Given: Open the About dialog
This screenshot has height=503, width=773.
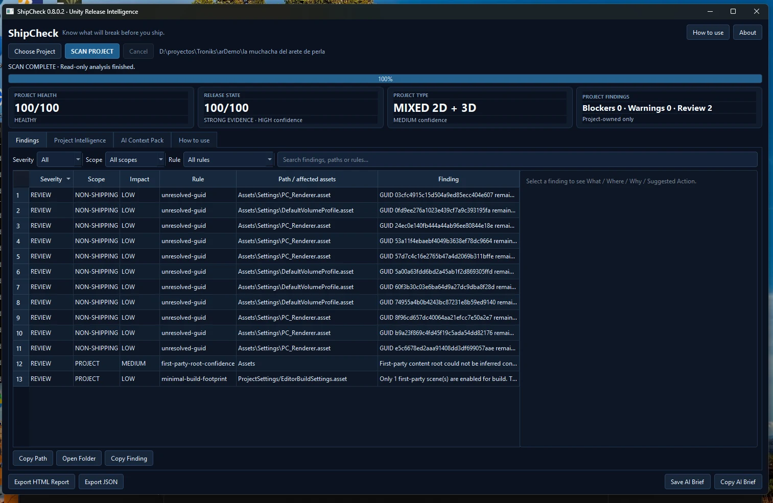Looking at the screenshot, I should coord(747,33).
